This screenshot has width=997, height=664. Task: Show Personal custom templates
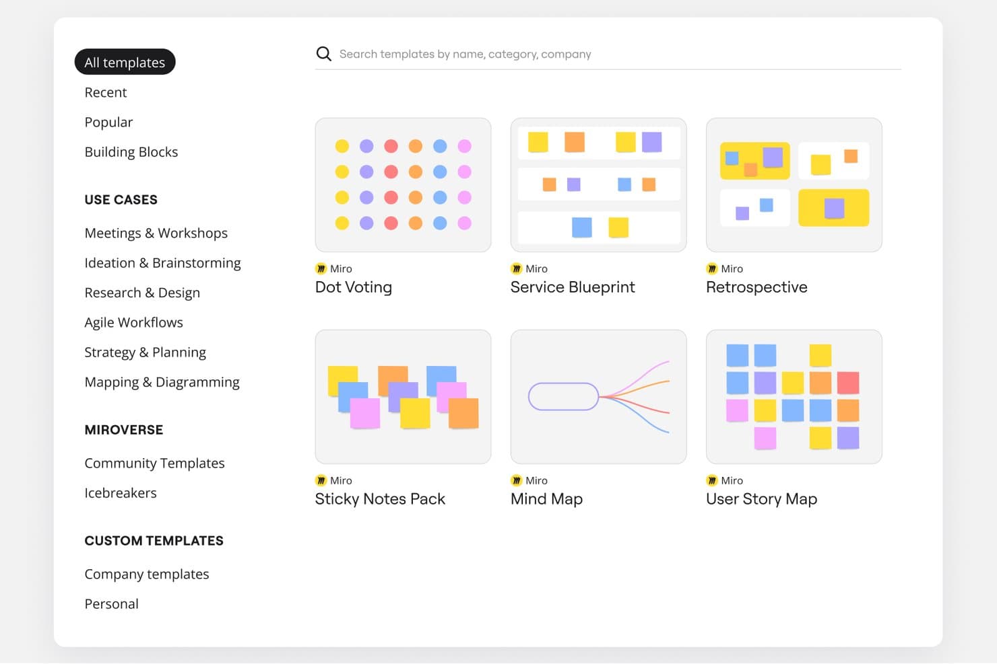click(x=112, y=604)
